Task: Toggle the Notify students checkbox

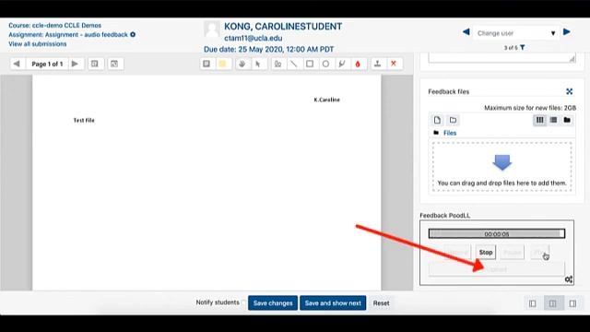Action: point(243,302)
